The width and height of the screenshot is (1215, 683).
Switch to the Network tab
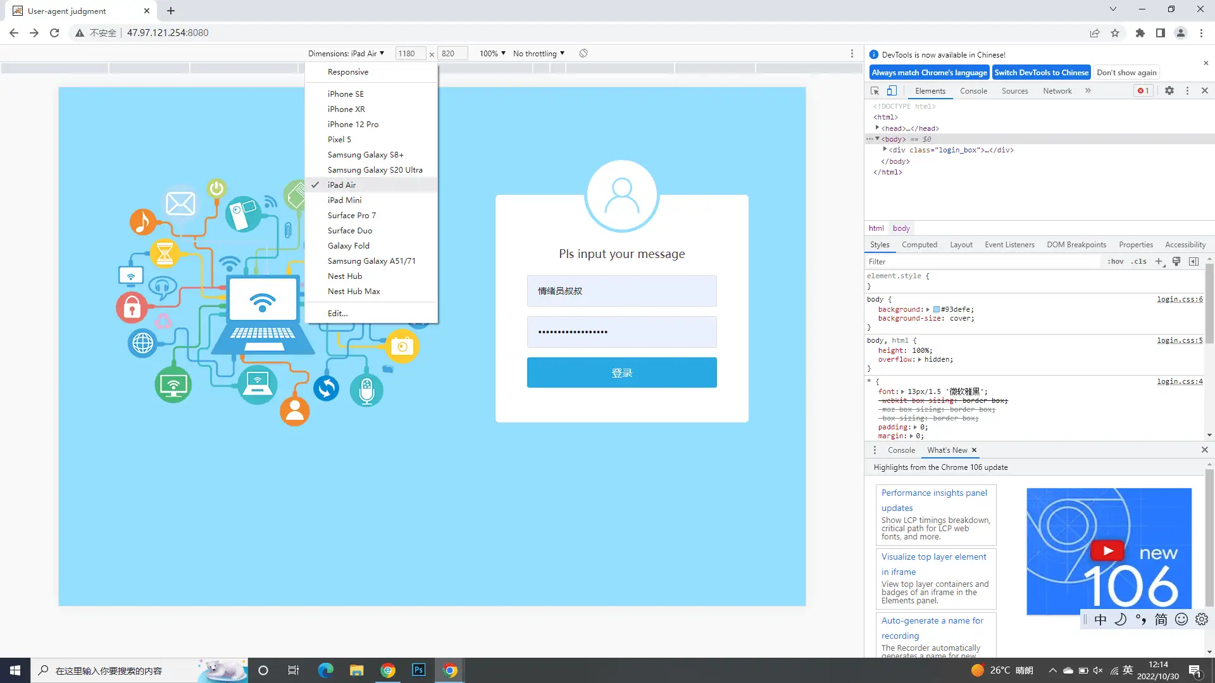point(1057,91)
